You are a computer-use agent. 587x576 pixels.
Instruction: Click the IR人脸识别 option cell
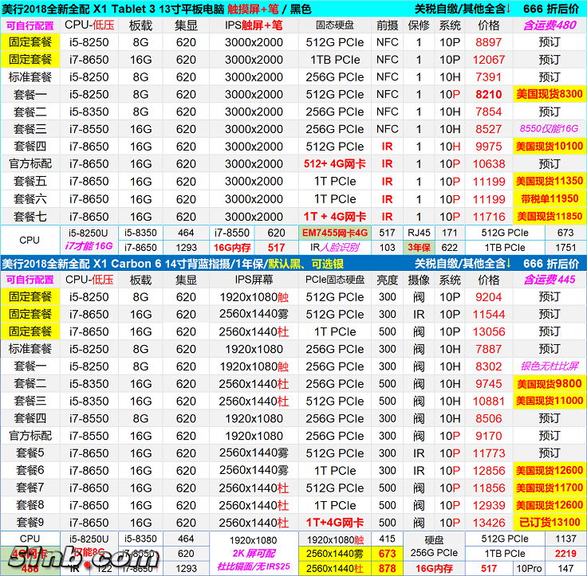335,248
